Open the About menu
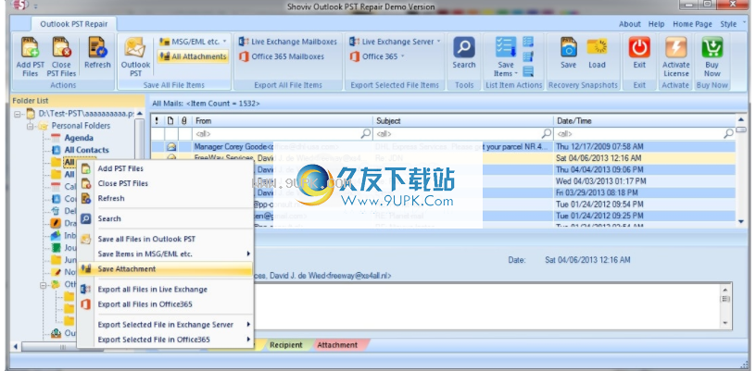This screenshot has height=371, width=756. coord(630,24)
